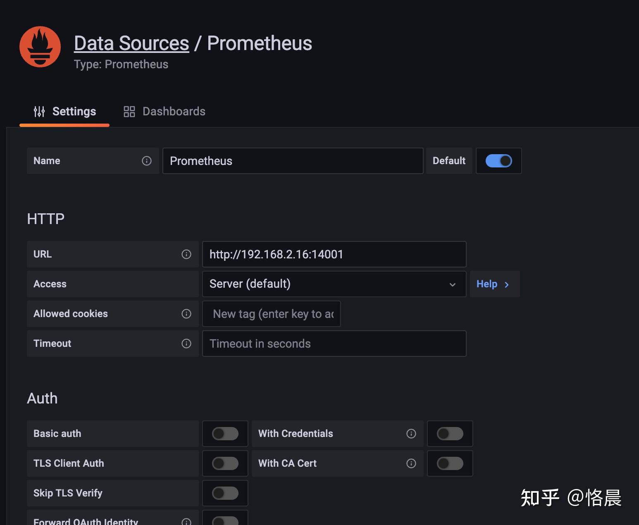Click the Timeout in seconds input field

334,344
